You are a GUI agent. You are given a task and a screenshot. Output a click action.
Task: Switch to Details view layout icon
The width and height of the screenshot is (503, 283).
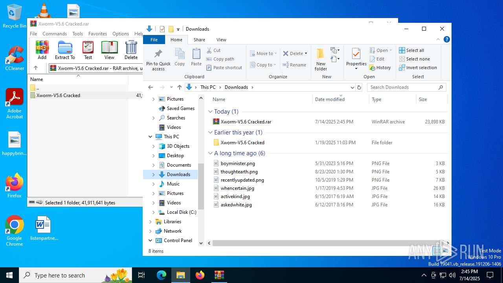point(437,251)
